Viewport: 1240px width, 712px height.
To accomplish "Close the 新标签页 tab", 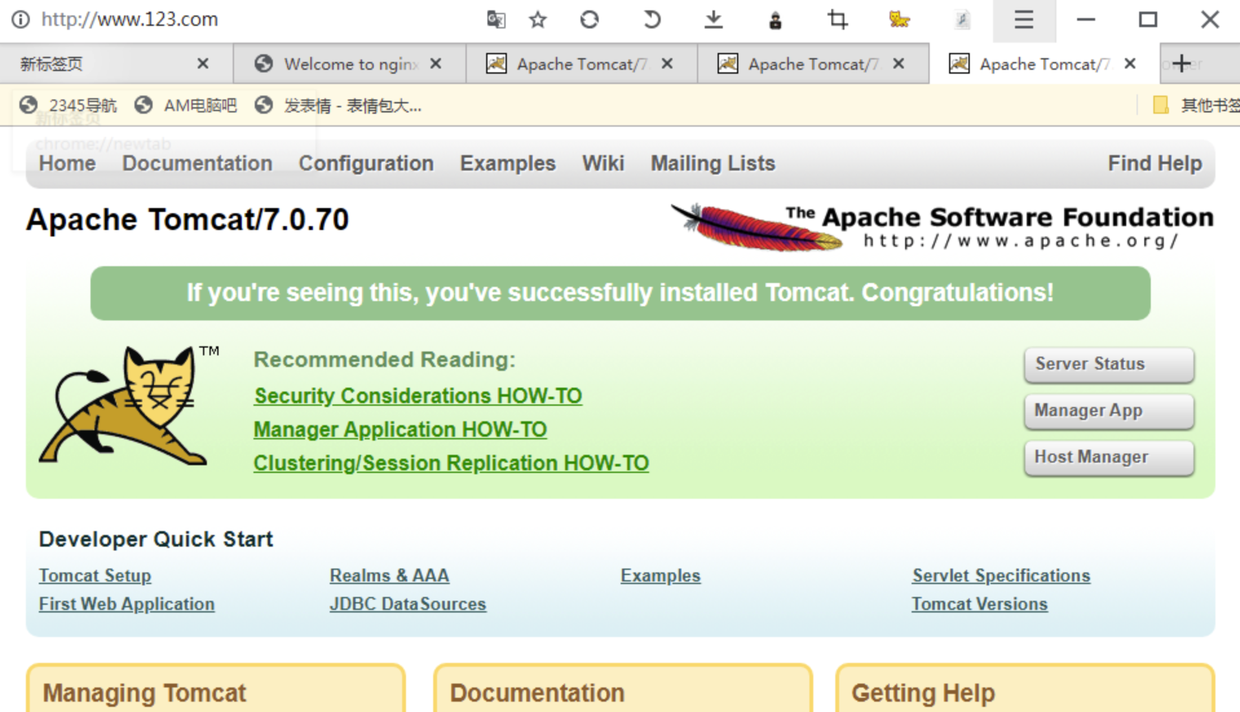I will [203, 63].
